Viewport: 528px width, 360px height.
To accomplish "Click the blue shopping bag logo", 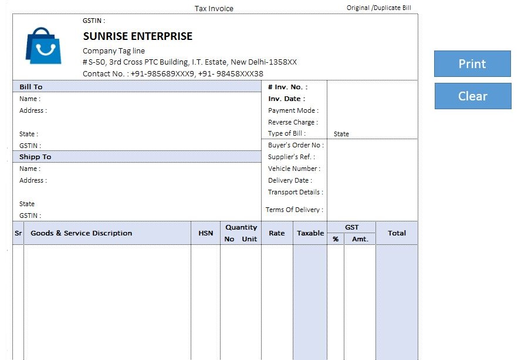I will [x=43, y=46].
